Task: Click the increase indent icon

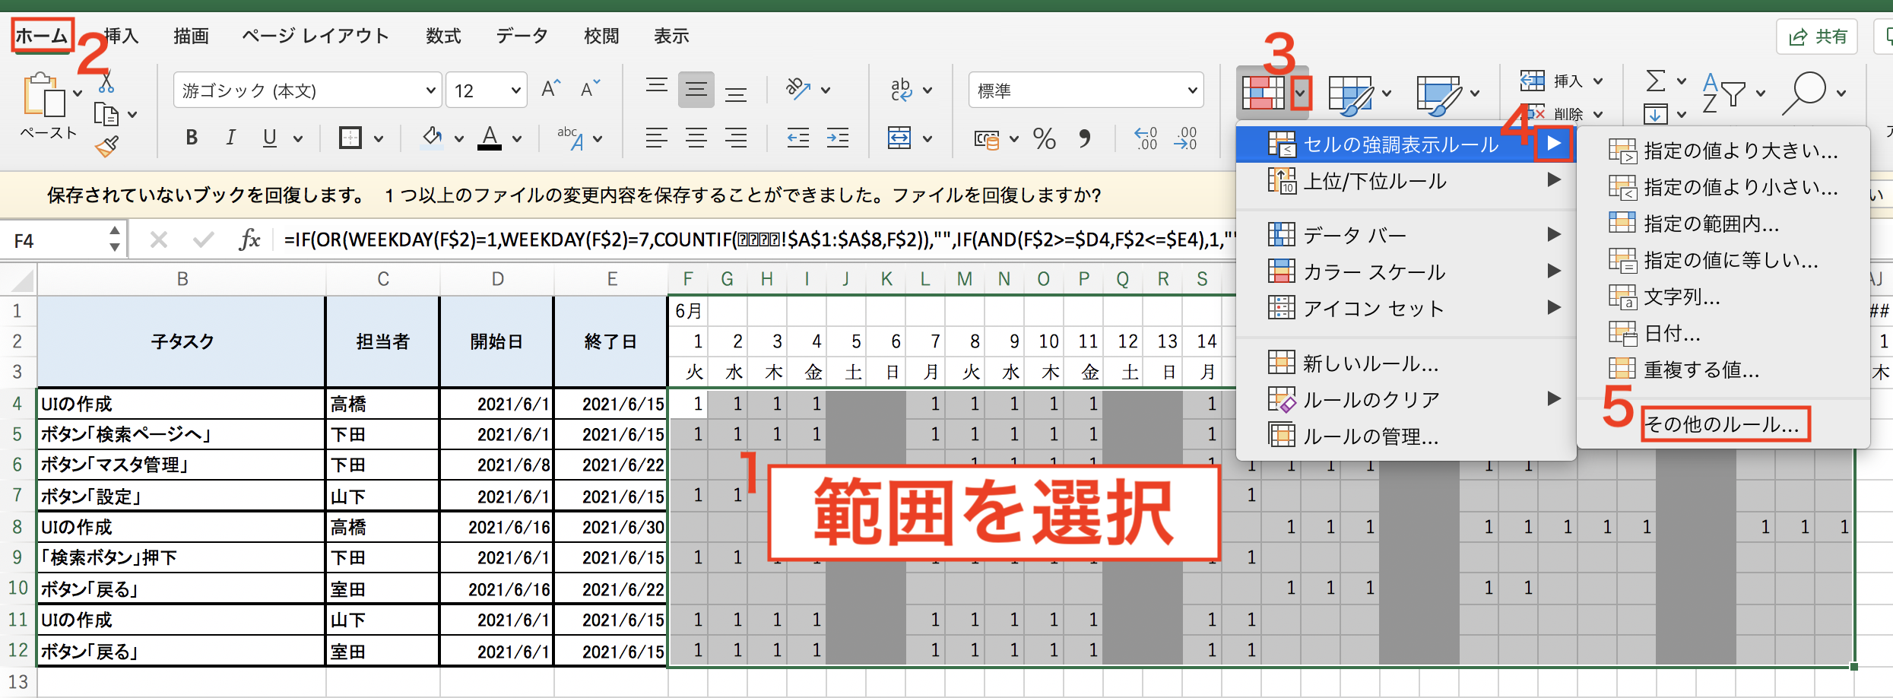Action: tap(837, 138)
